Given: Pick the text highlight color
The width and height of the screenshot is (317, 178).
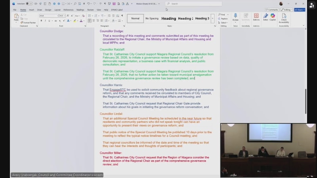Looking at the screenshot, I should tap(74, 21).
